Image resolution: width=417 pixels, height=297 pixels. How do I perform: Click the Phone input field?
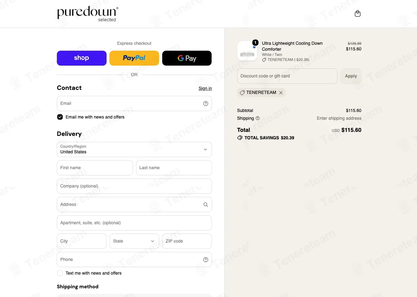(x=134, y=260)
